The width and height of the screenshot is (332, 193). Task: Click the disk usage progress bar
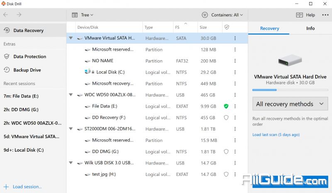290,90
